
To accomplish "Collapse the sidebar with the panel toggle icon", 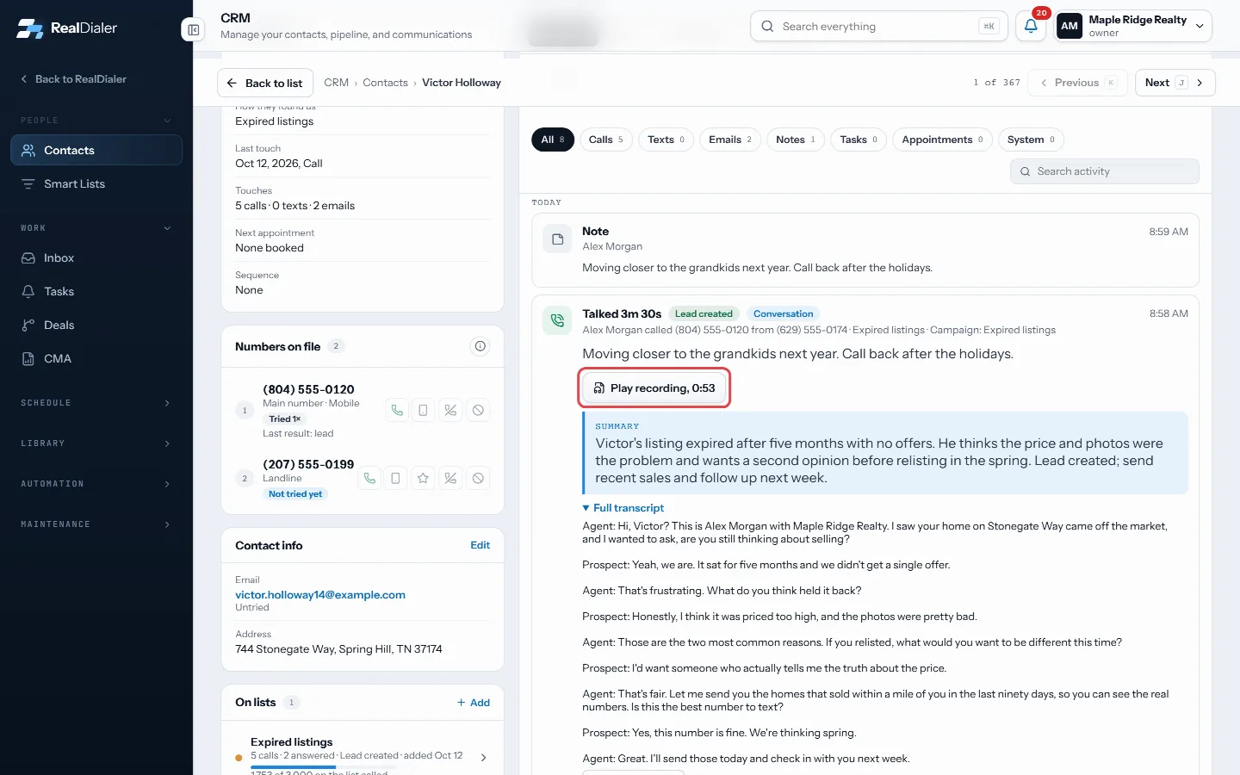I will coord(193,30).
